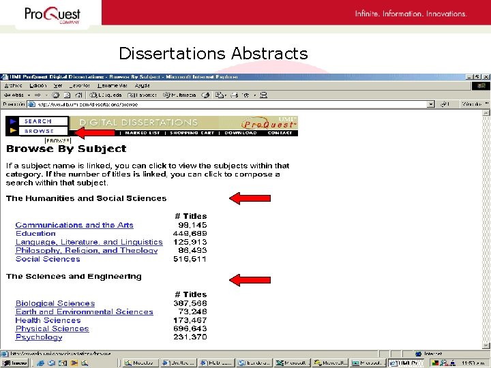491x368 pixels.
Task: Click the History toolbar icon
Action: coord(205,95)
